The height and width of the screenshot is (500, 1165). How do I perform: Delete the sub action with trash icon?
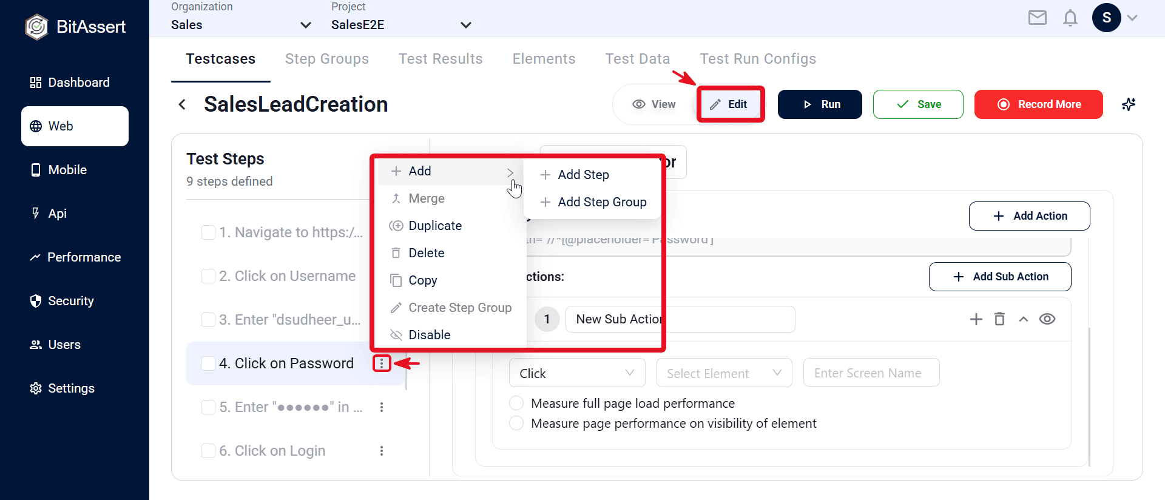pos(999,319)
